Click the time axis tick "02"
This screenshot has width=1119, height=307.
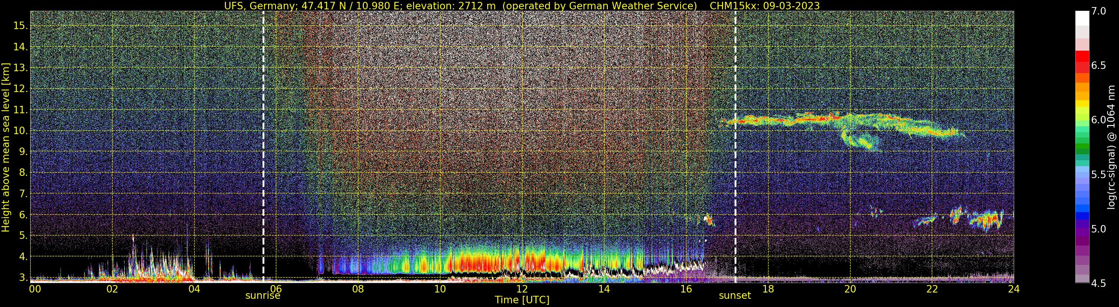coord(112,289)
